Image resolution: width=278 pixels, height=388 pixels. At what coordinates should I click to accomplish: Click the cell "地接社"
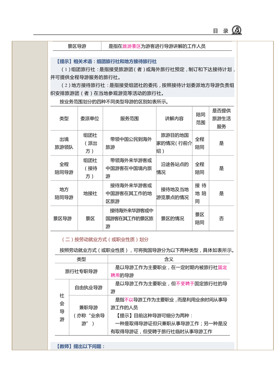[x=90, y=193]
